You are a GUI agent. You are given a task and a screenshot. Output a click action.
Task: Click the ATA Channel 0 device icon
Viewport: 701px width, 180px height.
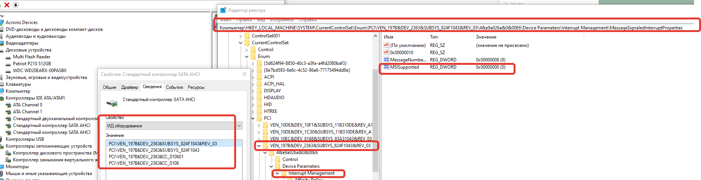click(x=8, y=105)
